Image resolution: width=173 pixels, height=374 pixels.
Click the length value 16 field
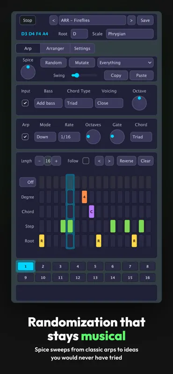coord(48,161)
